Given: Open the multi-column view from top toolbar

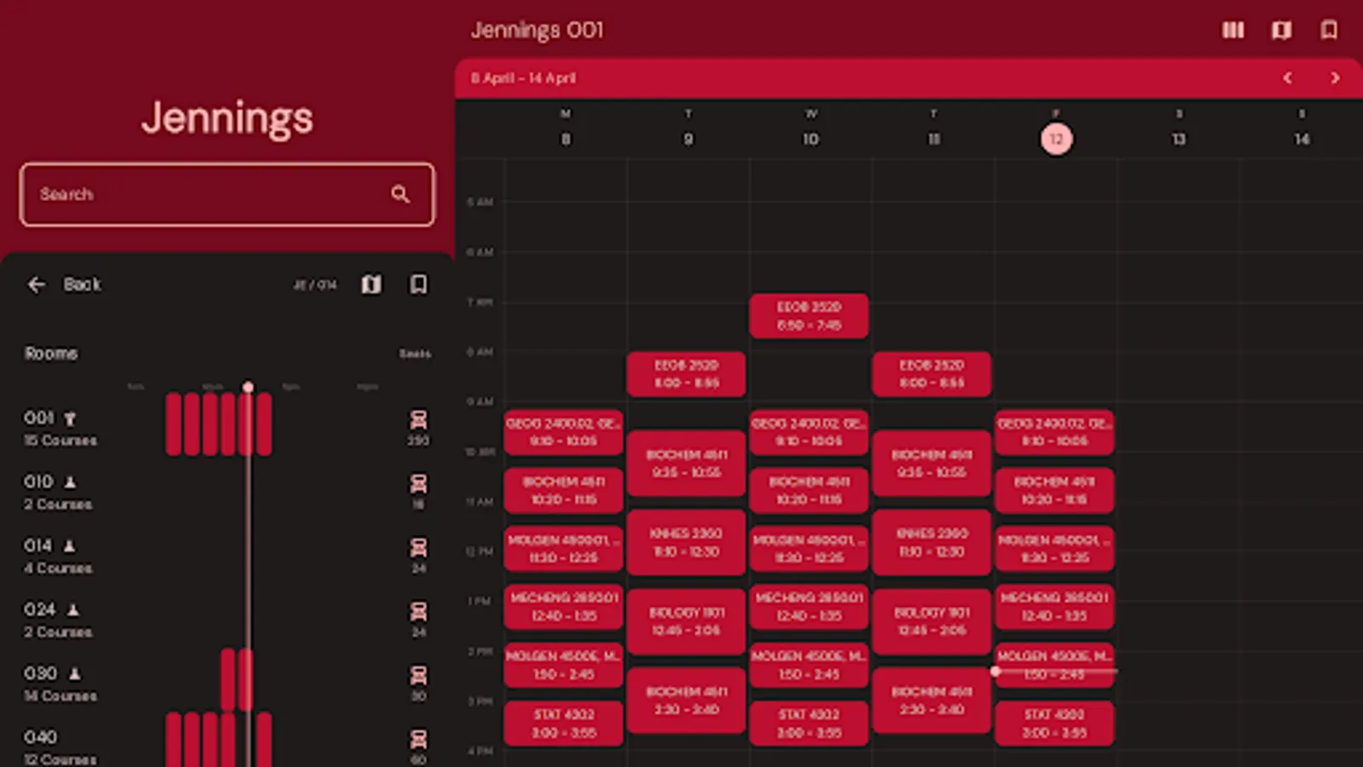Looking at the screenshot, I should tap(1233, 30).
